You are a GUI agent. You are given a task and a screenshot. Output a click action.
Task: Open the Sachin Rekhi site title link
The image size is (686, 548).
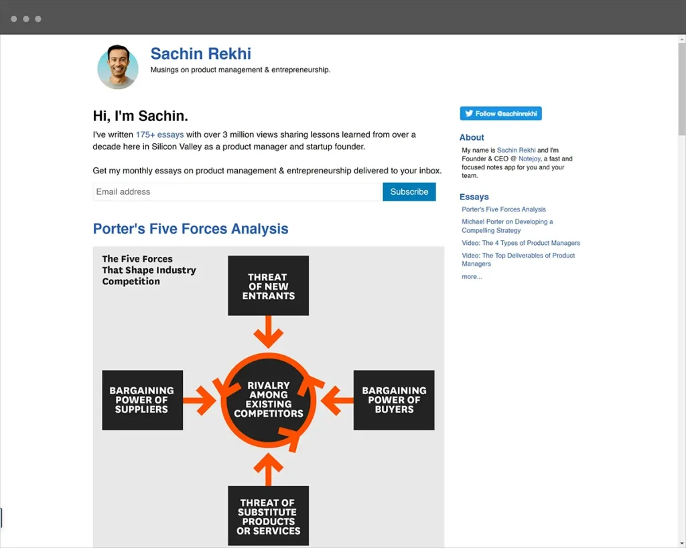(200, 54)
